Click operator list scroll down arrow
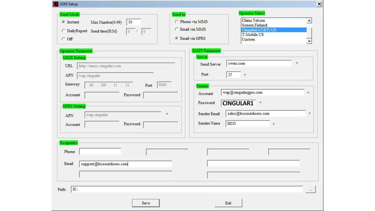The image size is (375, 211). click(x=309, y=41)
